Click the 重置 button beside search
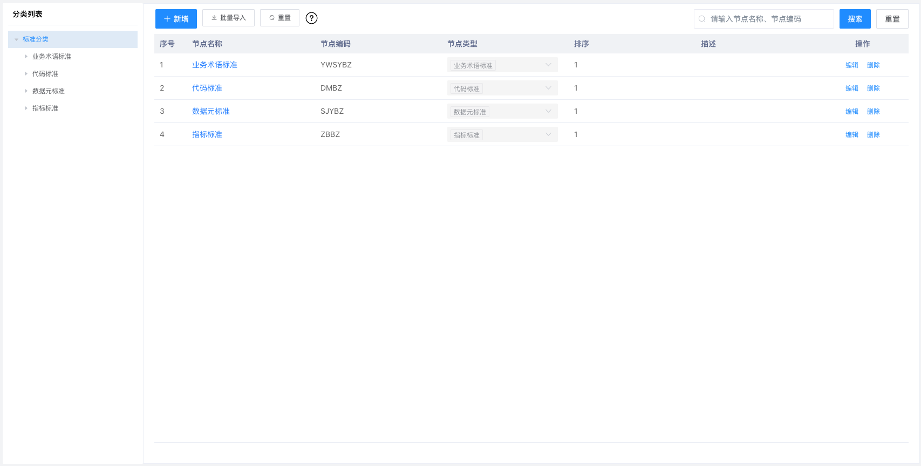The width and height of the screenshot is (921, 466). click(892, 19)
